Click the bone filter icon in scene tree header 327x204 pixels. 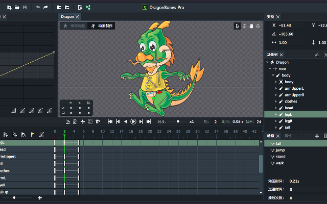[x=317, y=55]
